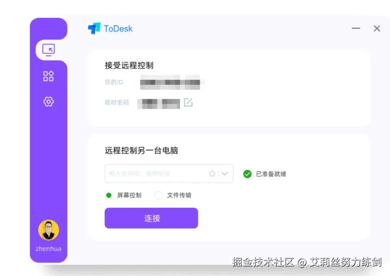Click the 连接 connect button

[151, 218]
